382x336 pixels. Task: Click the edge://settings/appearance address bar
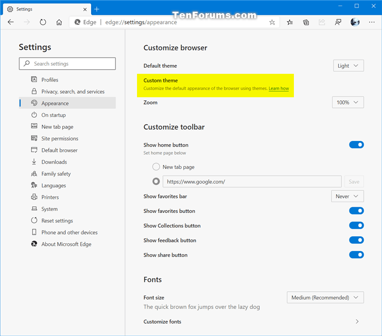[174, 22]
